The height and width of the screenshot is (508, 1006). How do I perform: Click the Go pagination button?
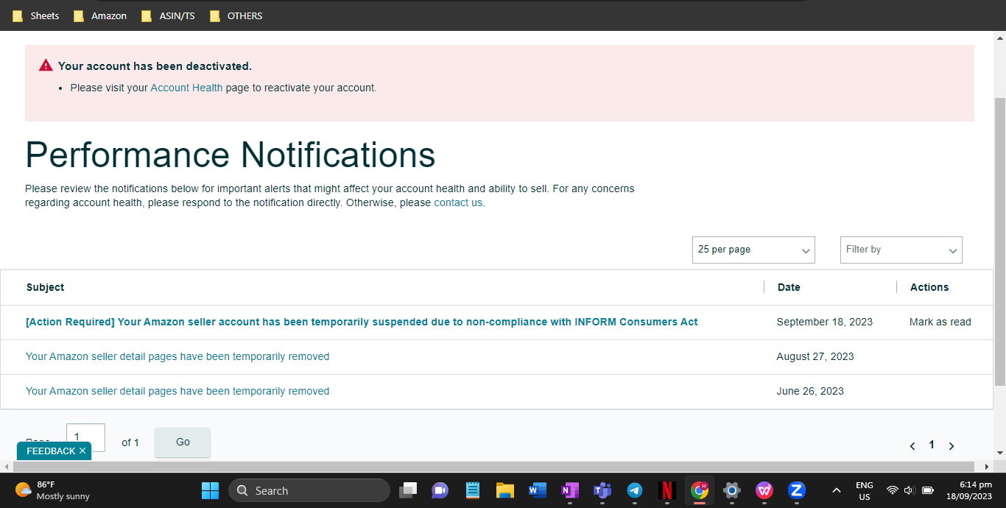coord(183,442)
